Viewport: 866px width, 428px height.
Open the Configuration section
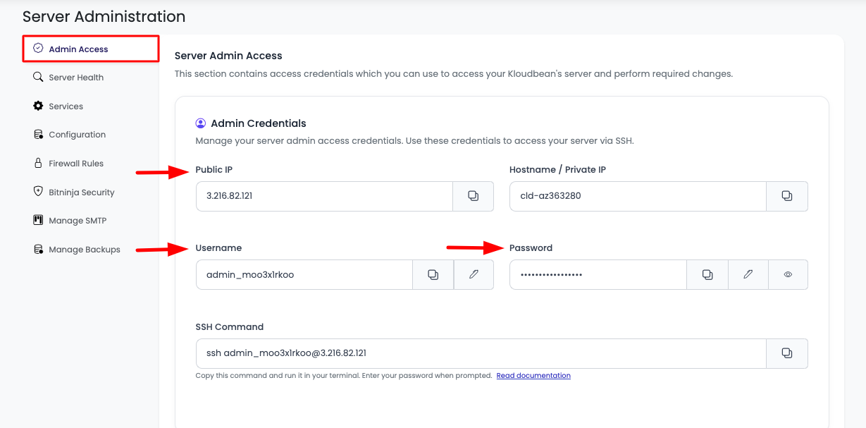(x=78, y=134)
